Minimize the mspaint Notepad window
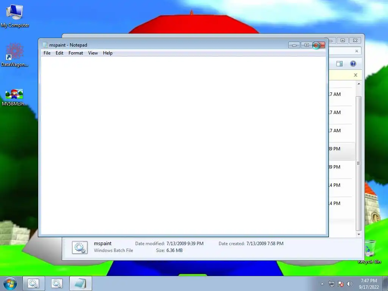The height and width of the screenshot is (291, 388). 294,45
